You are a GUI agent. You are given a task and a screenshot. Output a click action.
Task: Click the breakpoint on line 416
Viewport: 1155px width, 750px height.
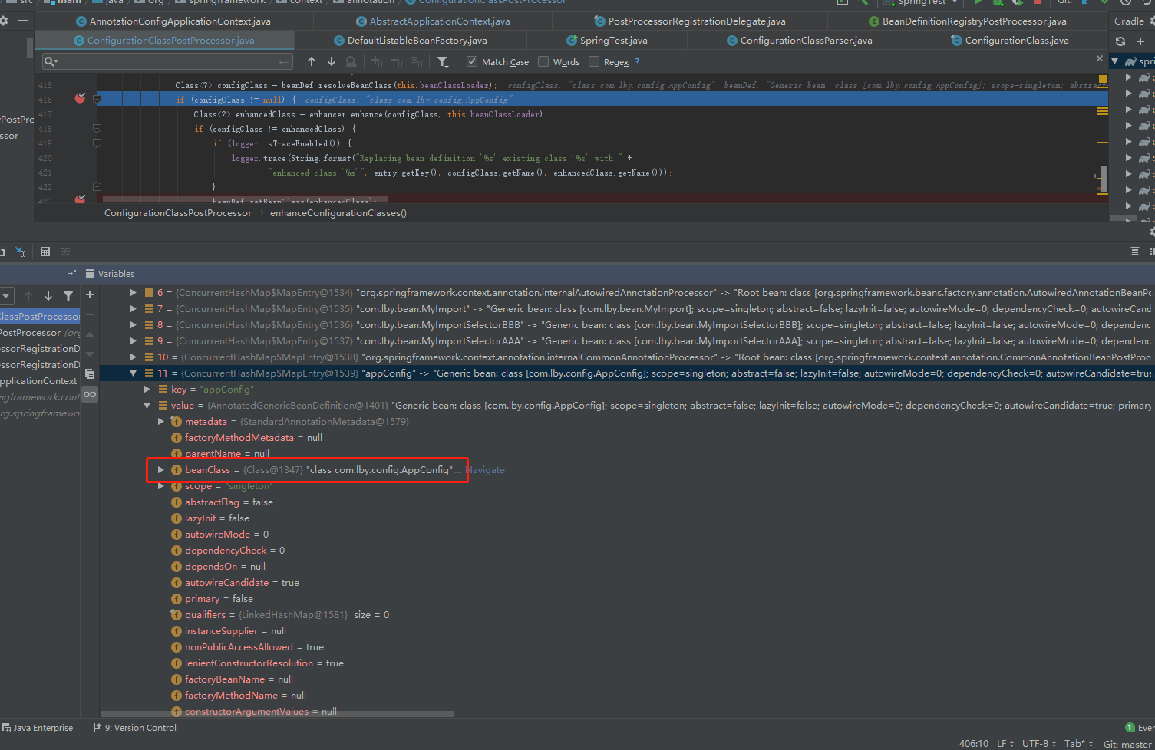pyautogui.click(x=80, y=98)
